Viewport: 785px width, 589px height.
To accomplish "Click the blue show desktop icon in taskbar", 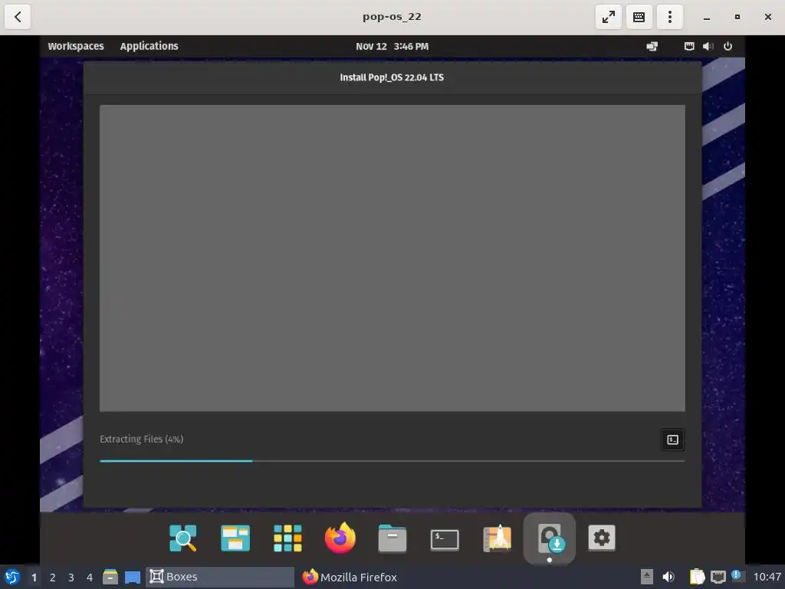I will [132, 577].
